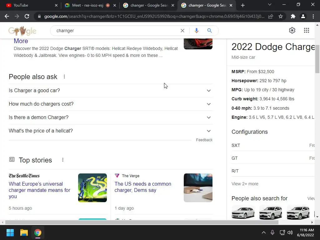Screen dimensions: 320x240
Task: Click the Curb weight label
Action: click(x=245, y=99)
